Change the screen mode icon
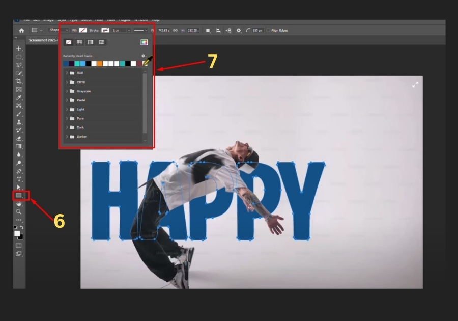Image resolution: width=458 pixels, height=321 pixels. [19, 254]
